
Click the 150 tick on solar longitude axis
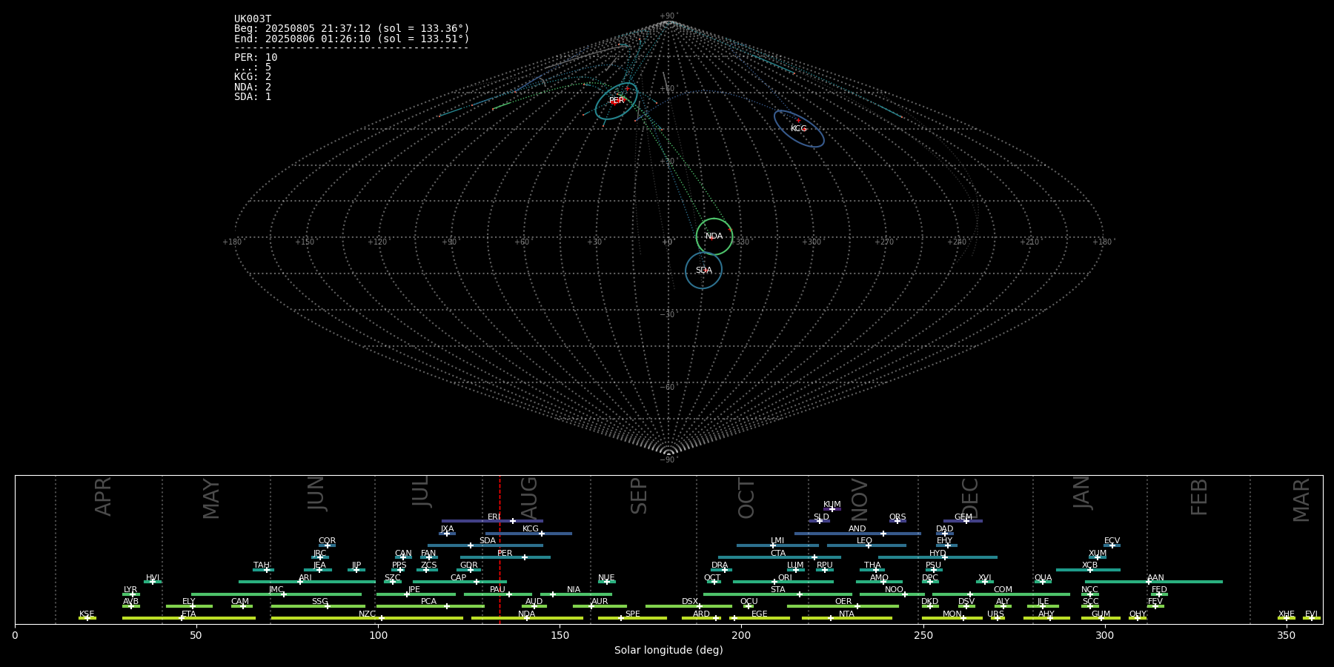560,635
